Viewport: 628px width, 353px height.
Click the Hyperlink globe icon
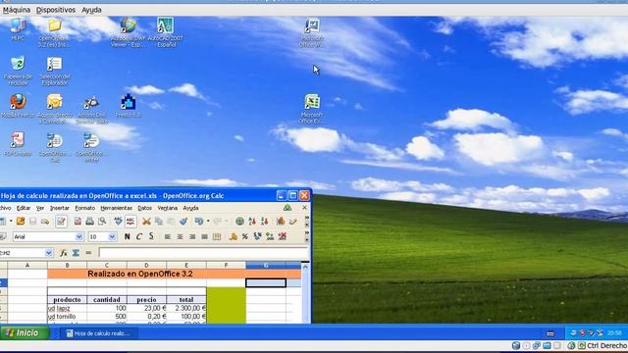[239, 221]
